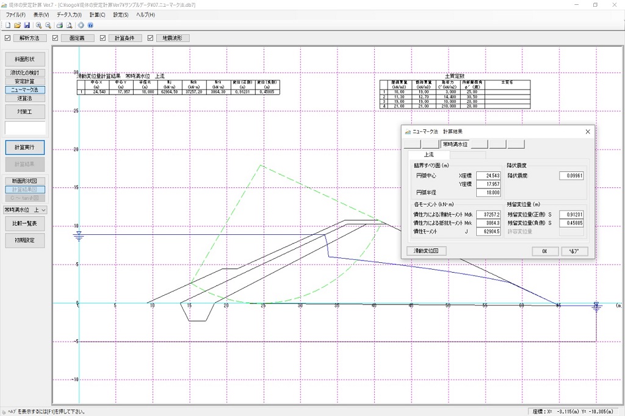This screenshot has height=416, width=625.
Task: Select ニューマーク法 in the sidebar
Action: coord(24,90)
